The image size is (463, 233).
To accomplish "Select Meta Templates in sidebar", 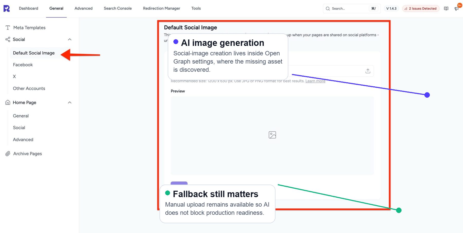I will tap(29, 28).
